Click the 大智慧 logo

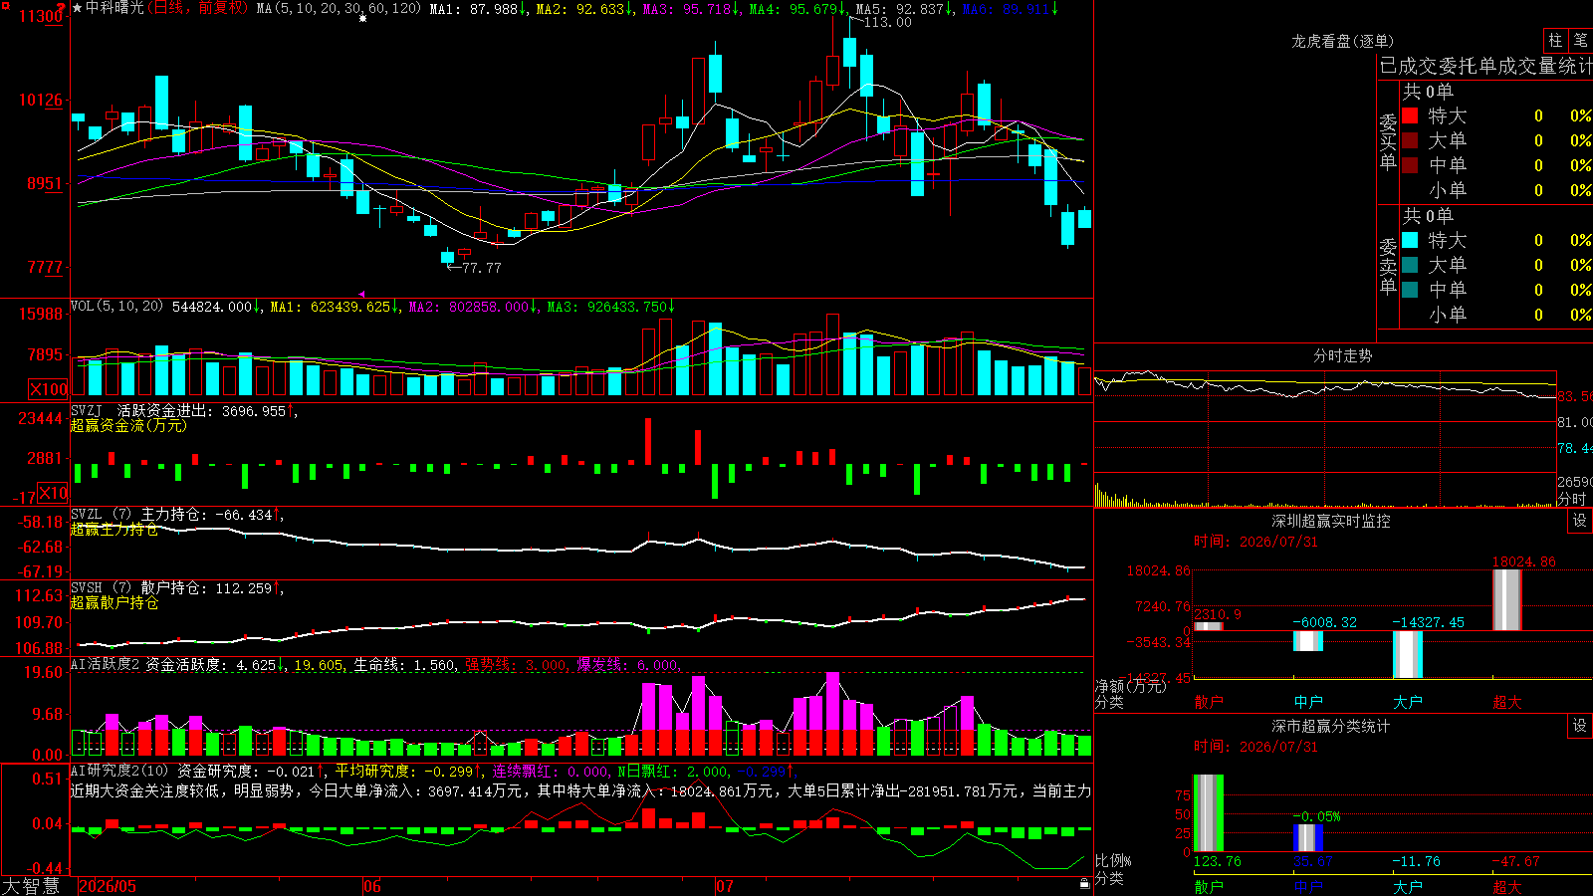[31, 886]
